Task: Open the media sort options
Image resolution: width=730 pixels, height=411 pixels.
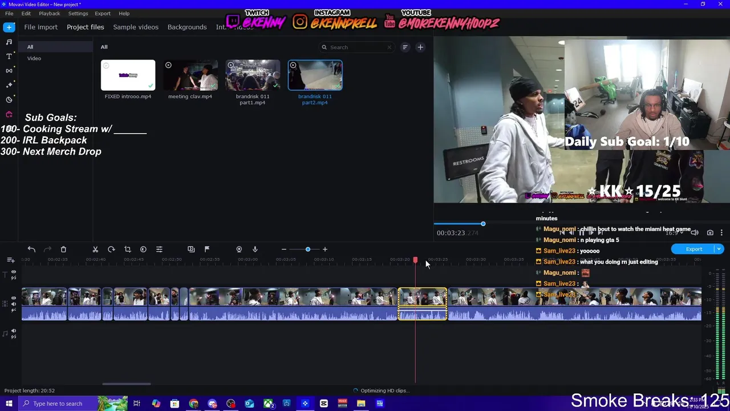Action: 405,47
